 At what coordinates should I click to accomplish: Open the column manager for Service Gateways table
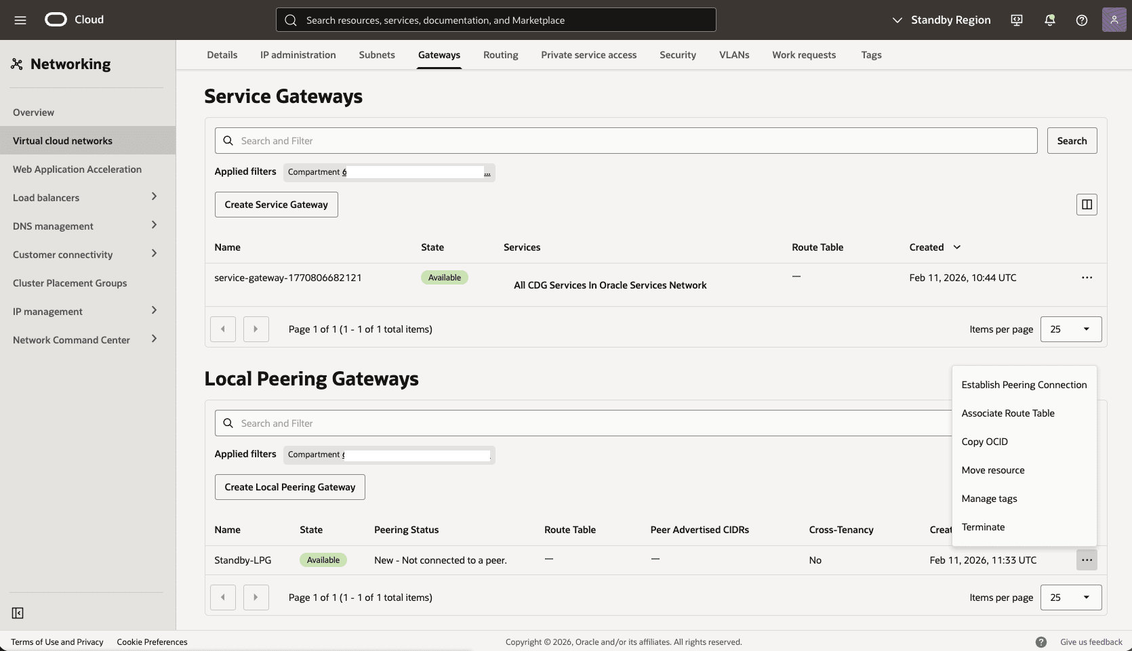point(1087,204)
